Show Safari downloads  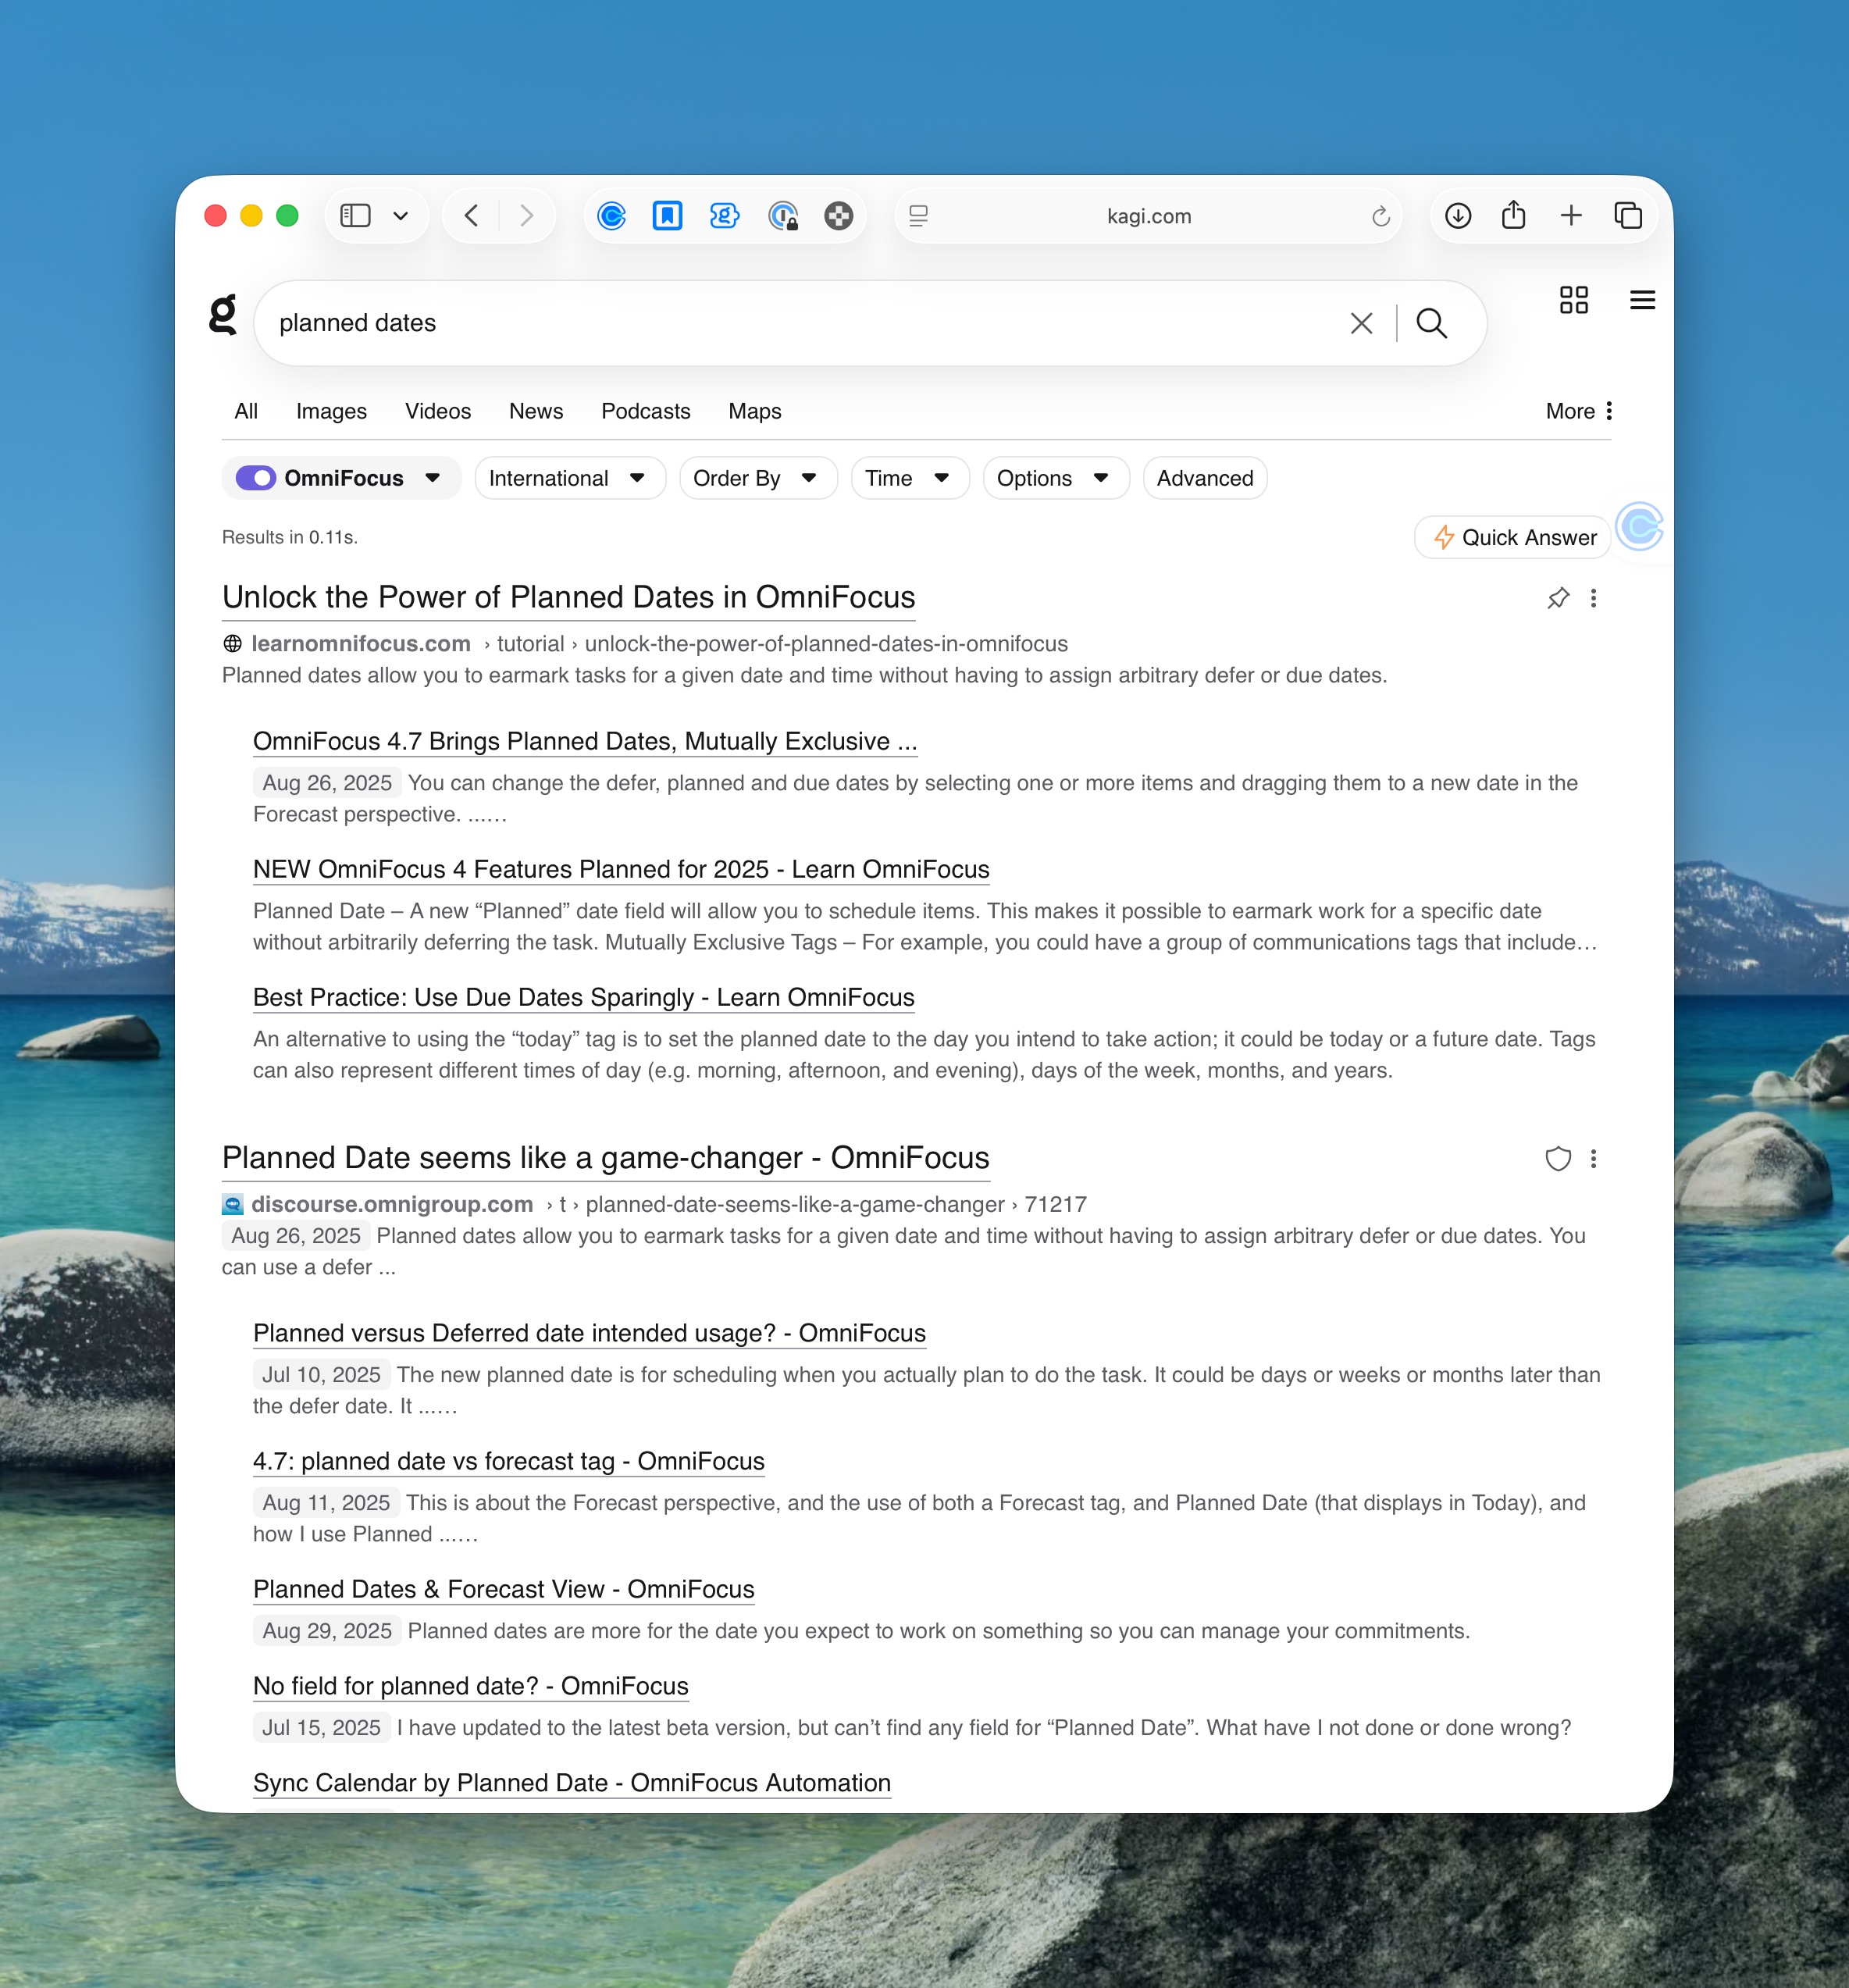[x=1457, y=215]
